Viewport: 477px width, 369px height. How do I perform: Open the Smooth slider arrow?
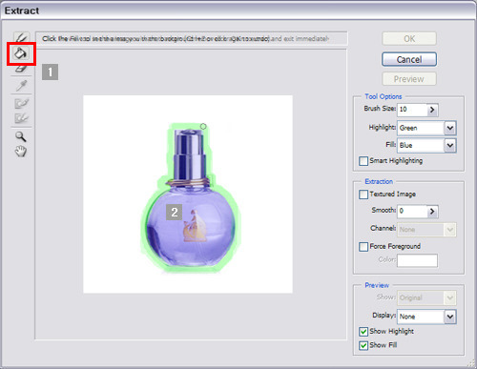[432, 212]
